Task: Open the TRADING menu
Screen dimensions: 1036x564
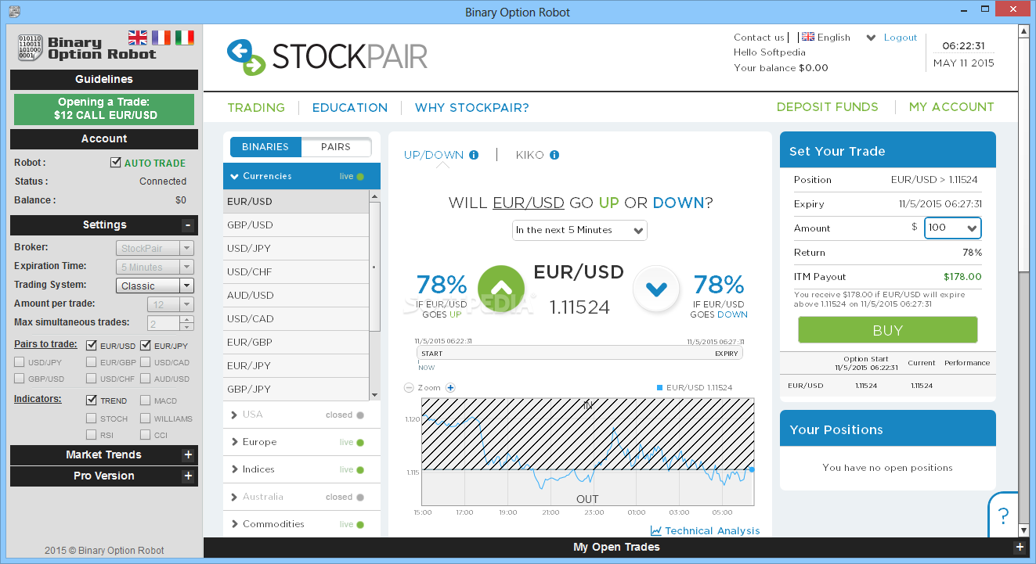Action: pos(256,108)
